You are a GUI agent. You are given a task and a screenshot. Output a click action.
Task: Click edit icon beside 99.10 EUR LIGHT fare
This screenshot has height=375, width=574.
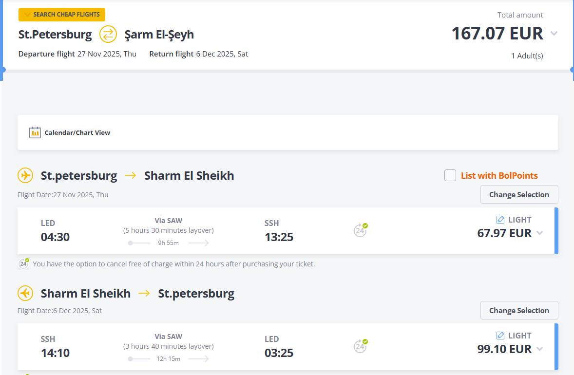[500, 336]
